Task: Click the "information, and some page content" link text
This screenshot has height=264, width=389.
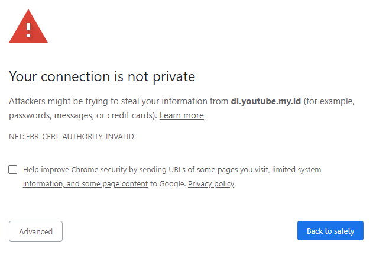Action: click(85, 184)
